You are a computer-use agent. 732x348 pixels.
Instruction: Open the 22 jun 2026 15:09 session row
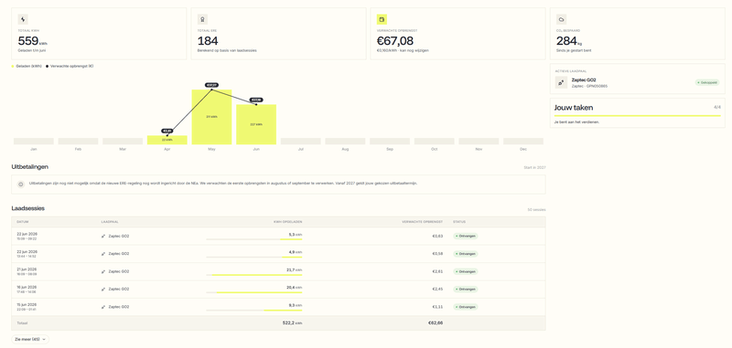coord(278,237)
